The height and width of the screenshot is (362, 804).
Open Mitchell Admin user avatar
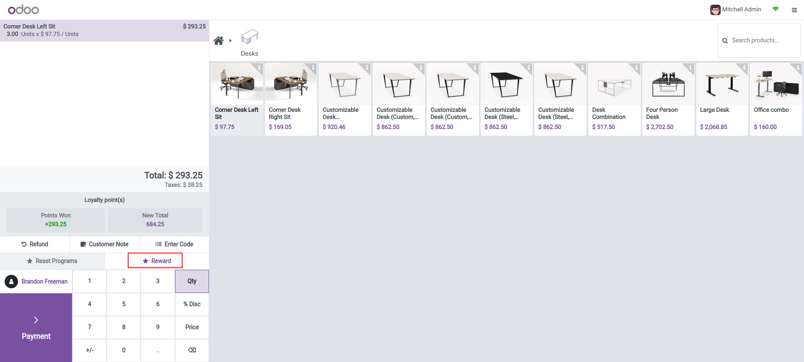click(715, 10)
